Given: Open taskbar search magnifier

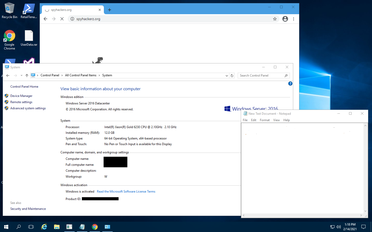Looking at the screenshot, I should (x=19, y=227).
